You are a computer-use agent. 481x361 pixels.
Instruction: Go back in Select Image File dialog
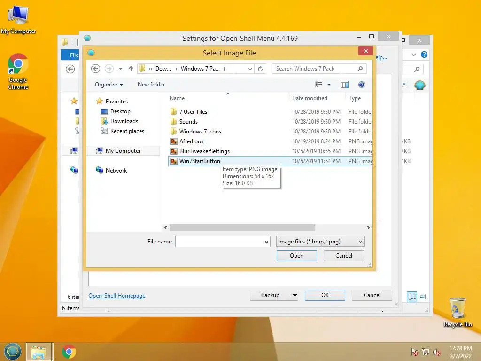coord(95,69)
